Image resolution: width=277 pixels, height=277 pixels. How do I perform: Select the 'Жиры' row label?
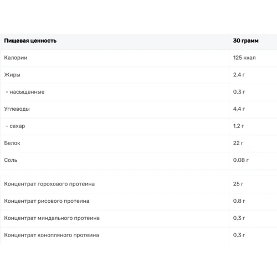point(12,75)
